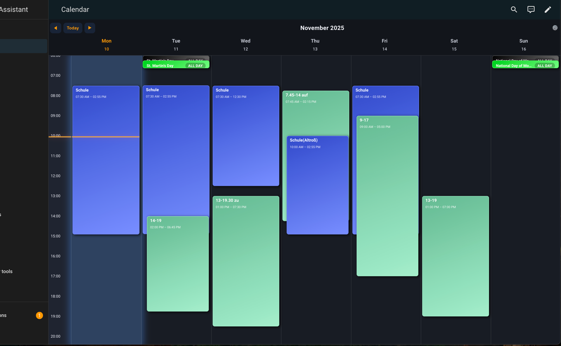Open Saturday 13-19 event

pyautogui.click(x=455, y=256)
